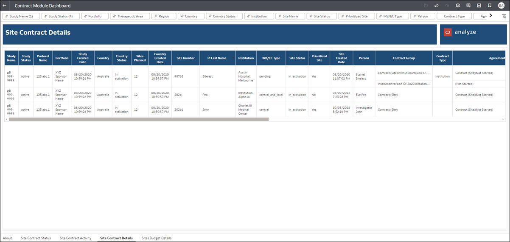The image size is (510, 242).
Task: Switch to the About tab
Action: coord(8,238)
